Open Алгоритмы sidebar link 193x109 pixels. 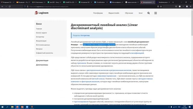(x=40, y=37)
